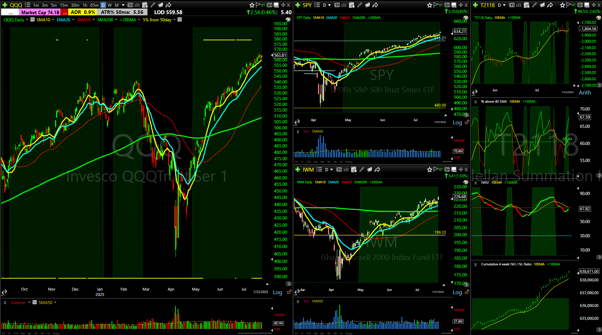Open the color palette icon on IWM chart
Image resolution: width=602 pixels, height=335 pixels.
466,182
